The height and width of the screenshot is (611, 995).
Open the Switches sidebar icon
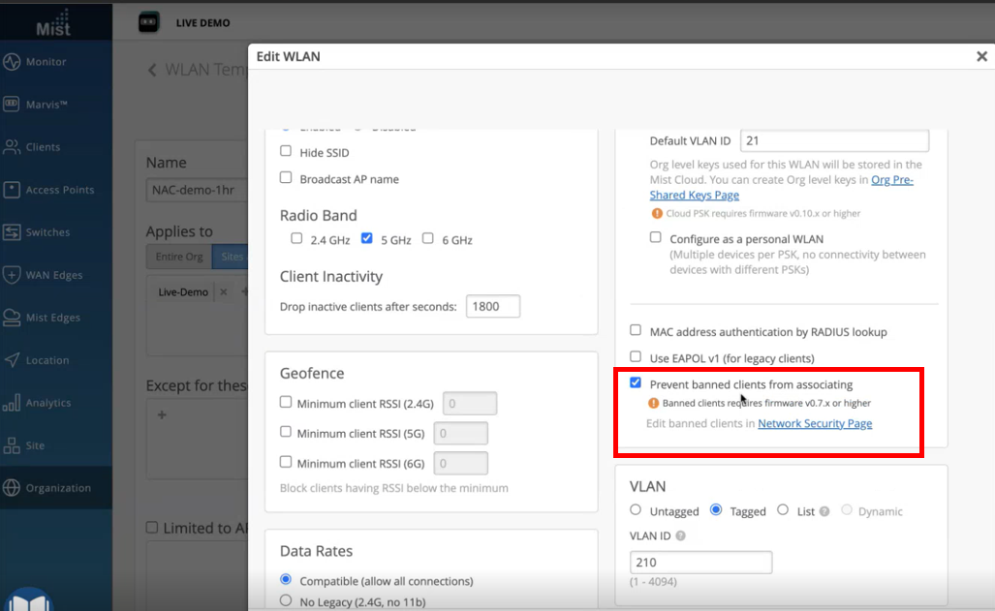13,232
